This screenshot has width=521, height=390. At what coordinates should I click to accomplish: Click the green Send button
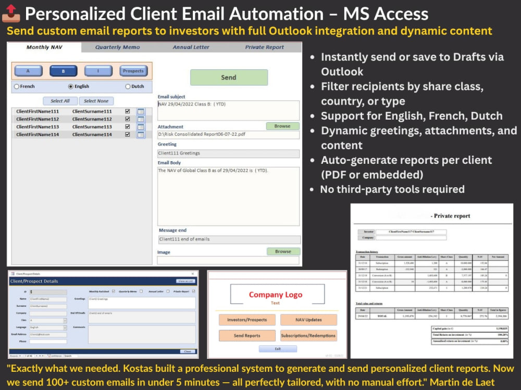coord(229,77)
